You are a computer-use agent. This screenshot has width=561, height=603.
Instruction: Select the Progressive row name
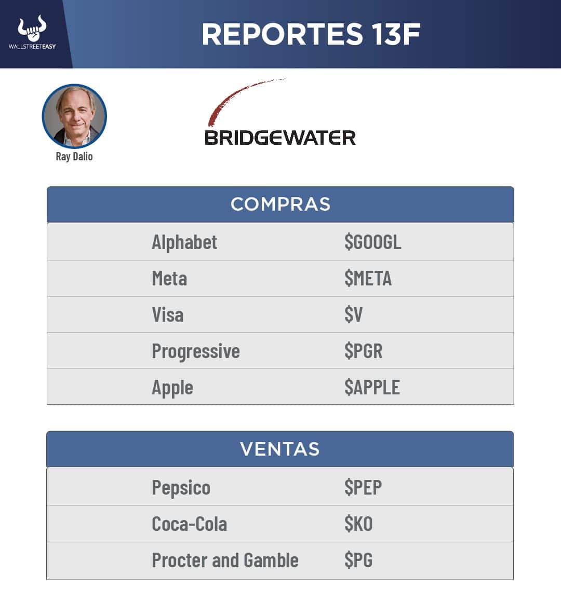coord(196,351)
